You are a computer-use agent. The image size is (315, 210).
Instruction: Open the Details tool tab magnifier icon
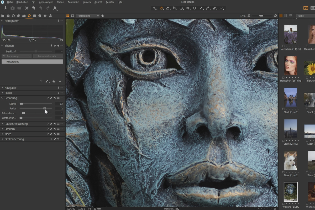click(29, 16)
